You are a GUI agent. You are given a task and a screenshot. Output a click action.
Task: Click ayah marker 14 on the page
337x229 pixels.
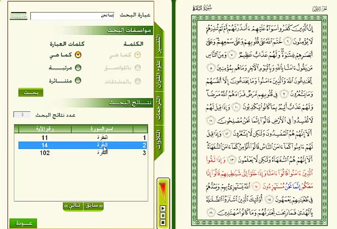[x=256, y=186]
